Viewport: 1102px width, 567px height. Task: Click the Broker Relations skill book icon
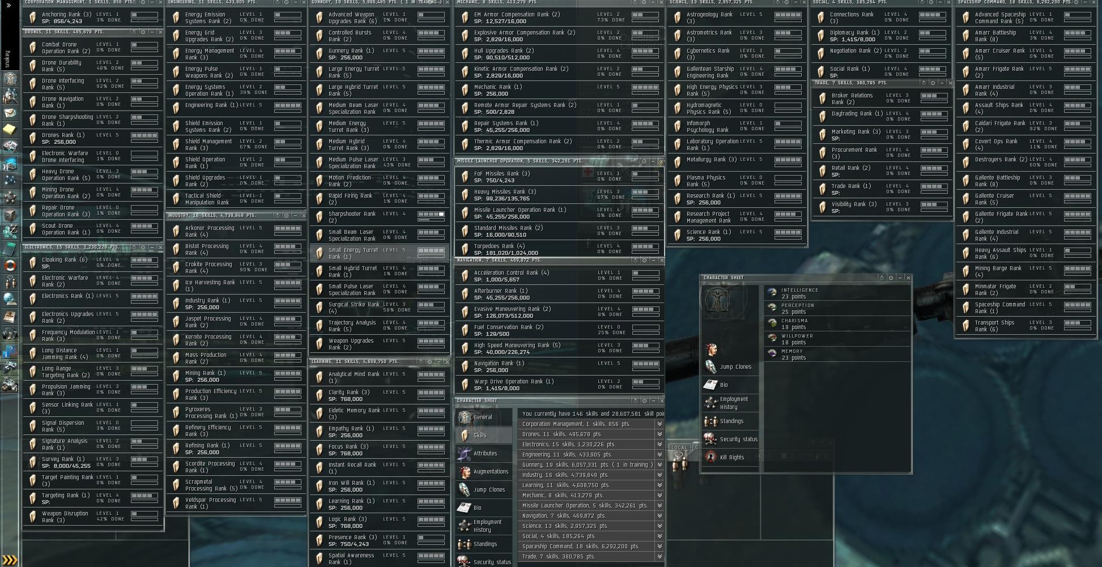coord(822,99)
